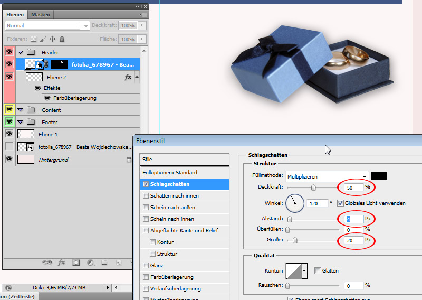Click the black shadow color swatch

tap(379, 176)
